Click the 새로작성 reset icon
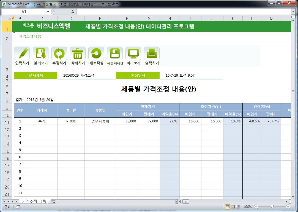Viewport: 298px width, 212px height. [x=96, y=53]
